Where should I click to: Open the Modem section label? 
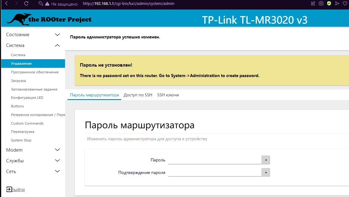click(x=14, y=150)
